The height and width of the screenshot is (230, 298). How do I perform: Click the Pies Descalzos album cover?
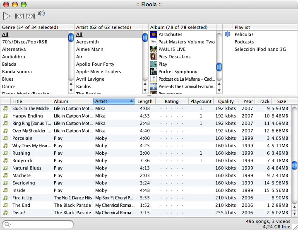pos(154,57)
